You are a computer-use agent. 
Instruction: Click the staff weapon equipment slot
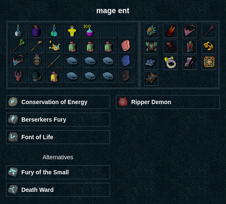[x=210, y=31]
